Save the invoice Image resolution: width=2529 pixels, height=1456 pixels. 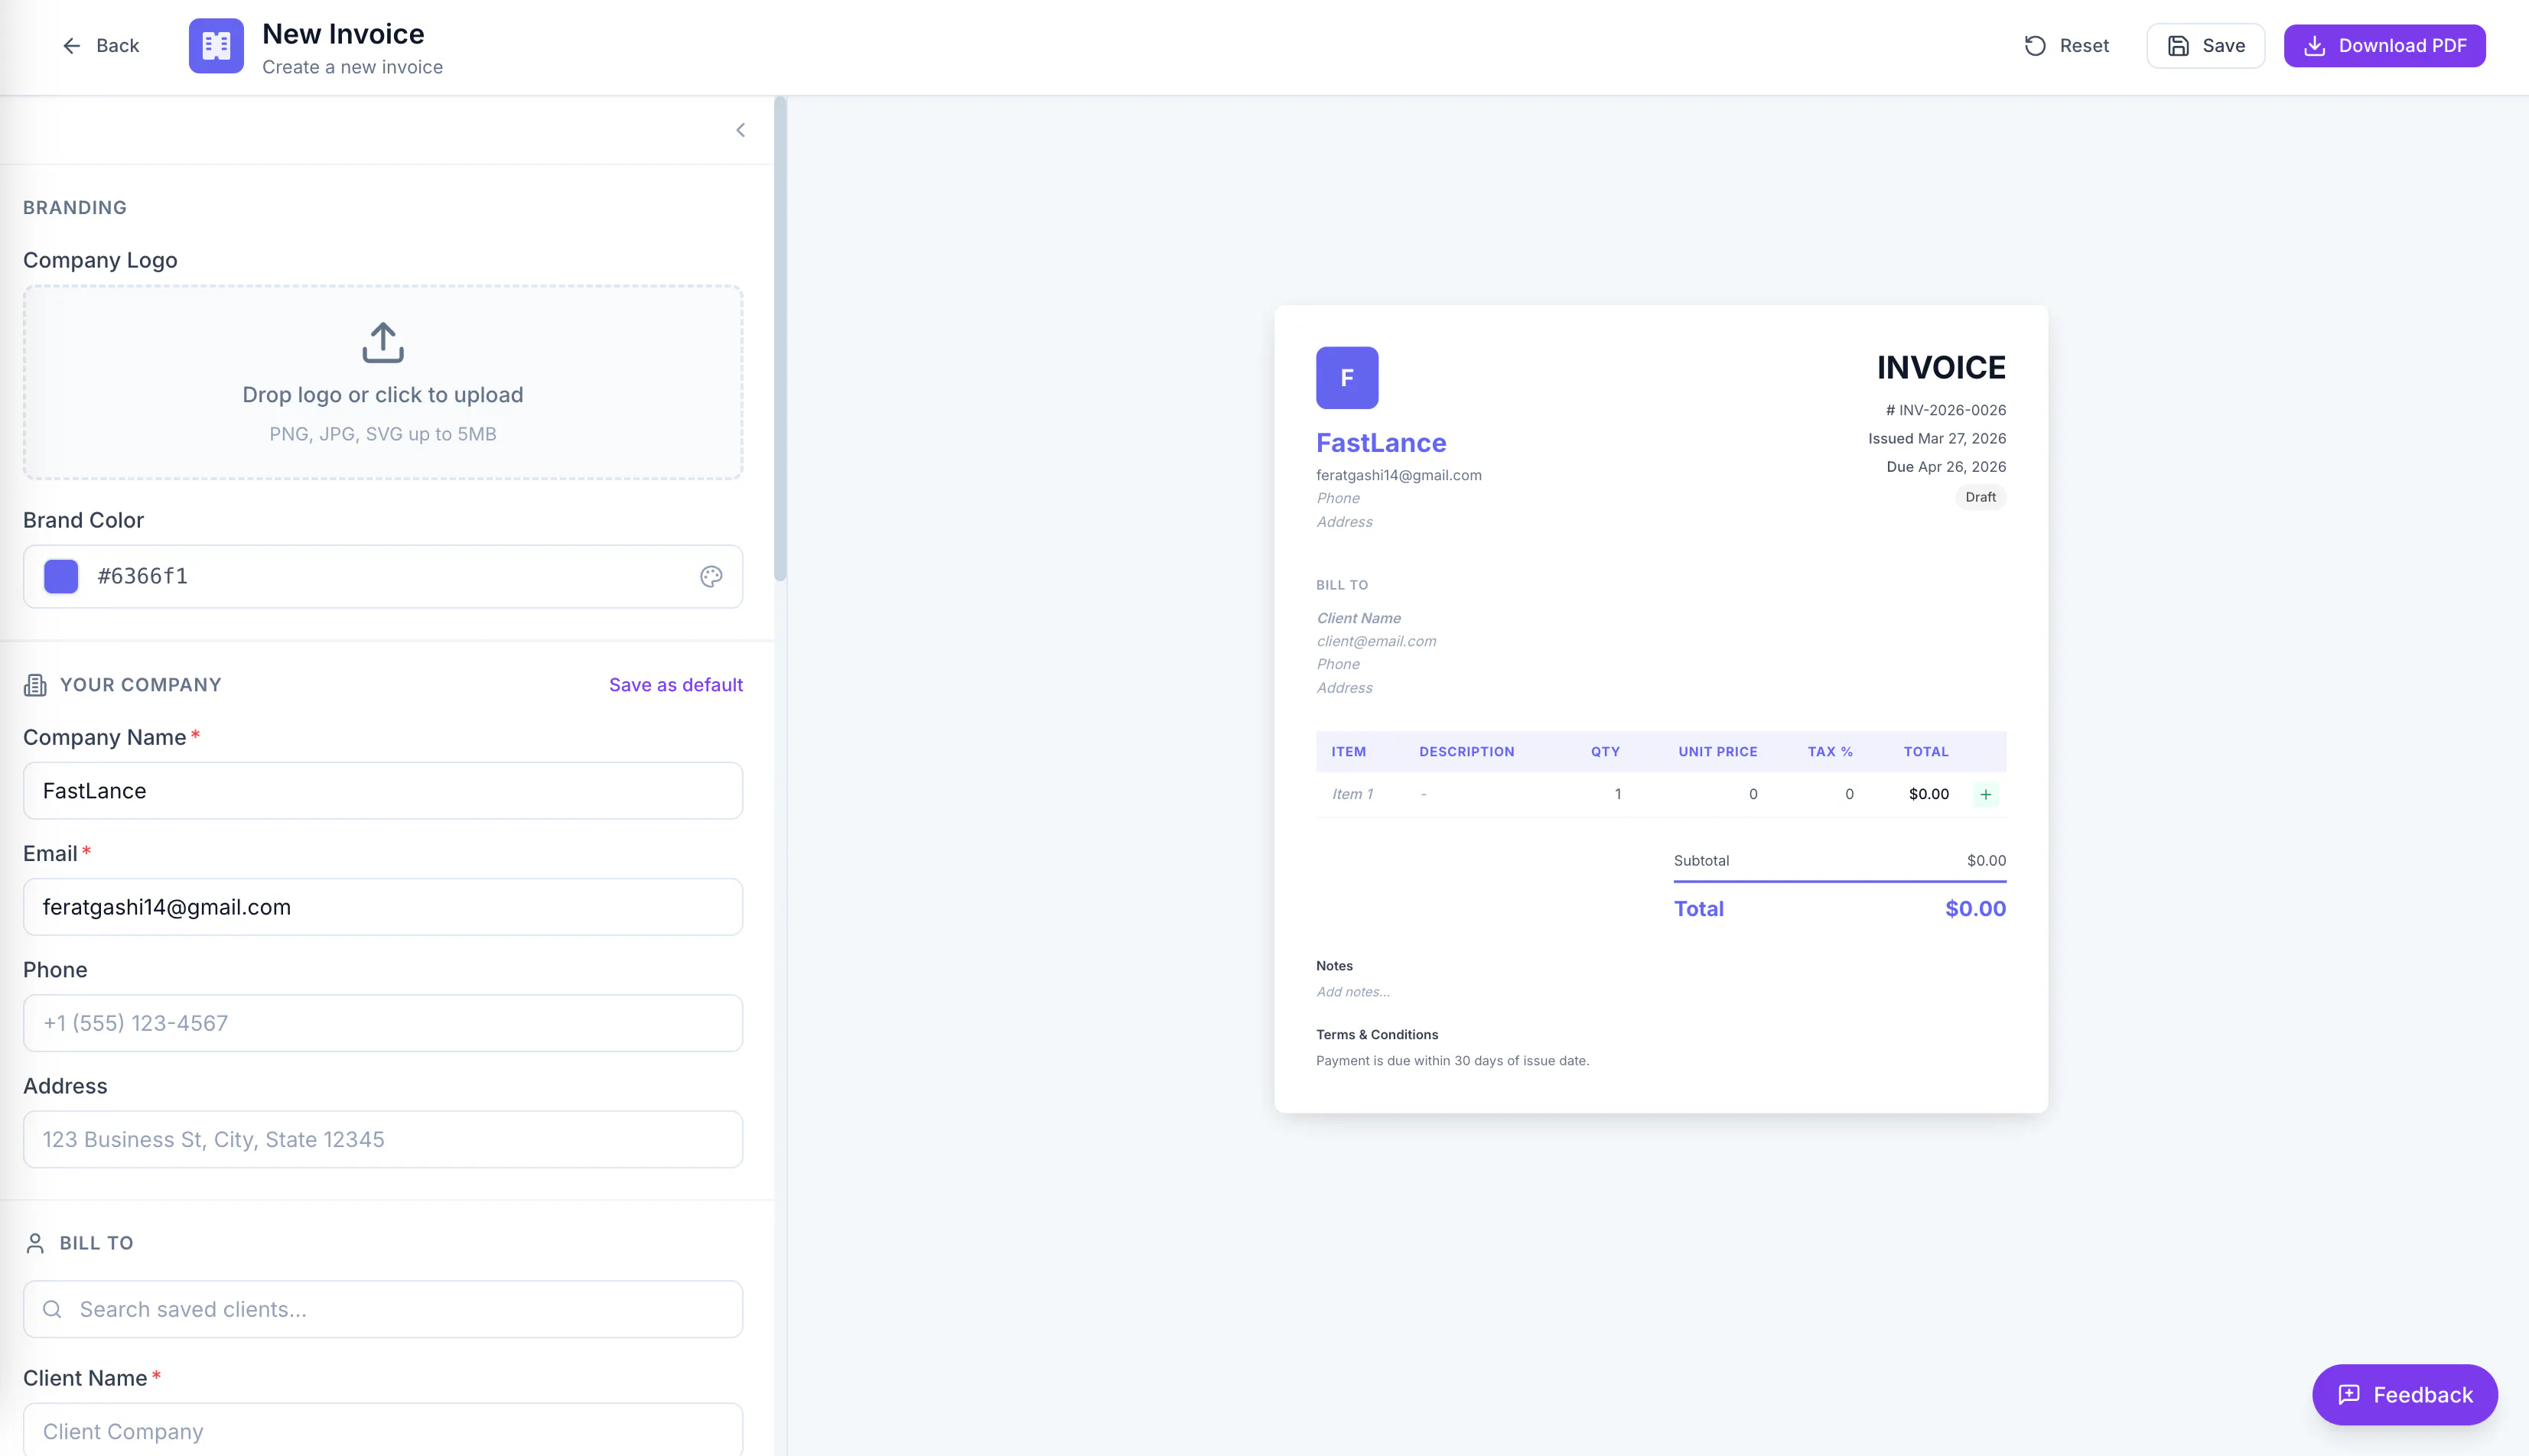(x=2206, y=46)
